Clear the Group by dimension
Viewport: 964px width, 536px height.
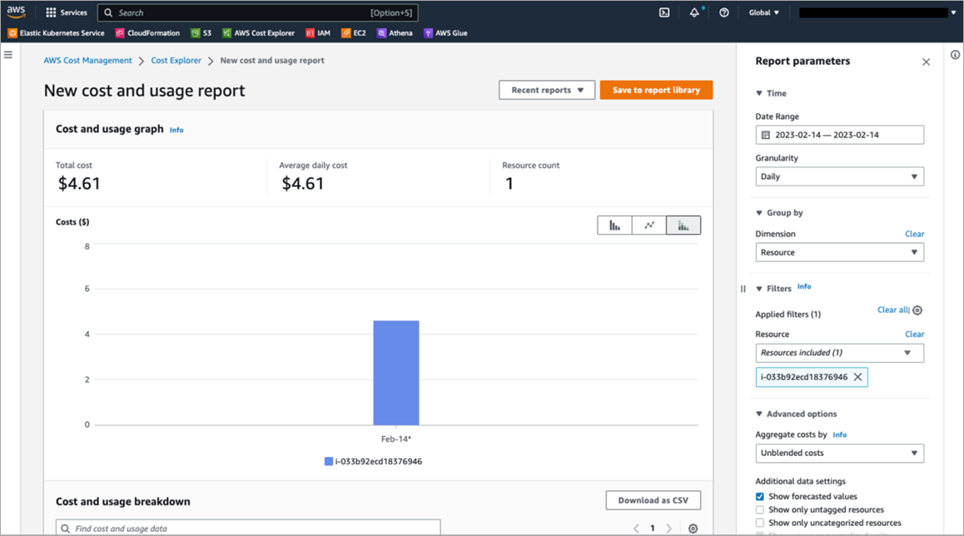tap(914, 234)
